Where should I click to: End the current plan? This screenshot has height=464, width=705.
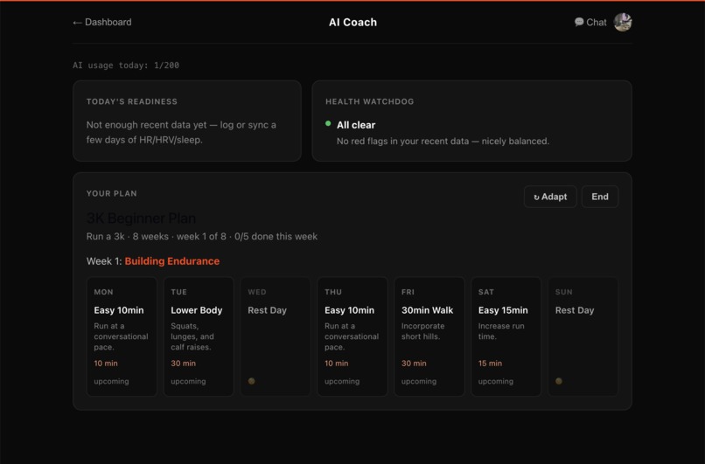(x=600, y=197)
